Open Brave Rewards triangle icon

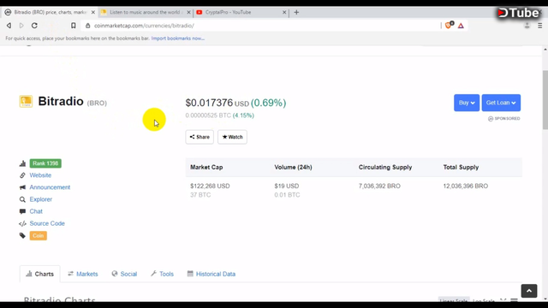pyautogui.click(x=461, y=26)
